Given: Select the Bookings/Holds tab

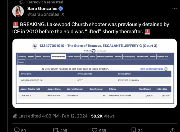Looking at the screenshot, I should (x=58, y=57).
